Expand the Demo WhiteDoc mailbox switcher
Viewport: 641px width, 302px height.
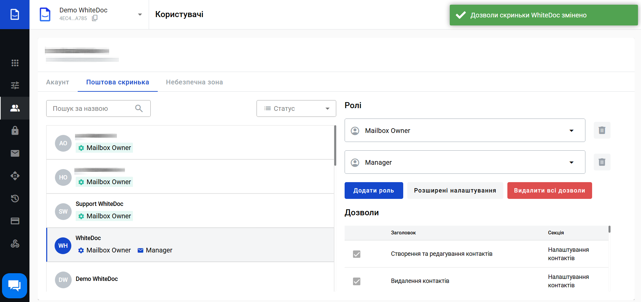(x=140, y=14)
